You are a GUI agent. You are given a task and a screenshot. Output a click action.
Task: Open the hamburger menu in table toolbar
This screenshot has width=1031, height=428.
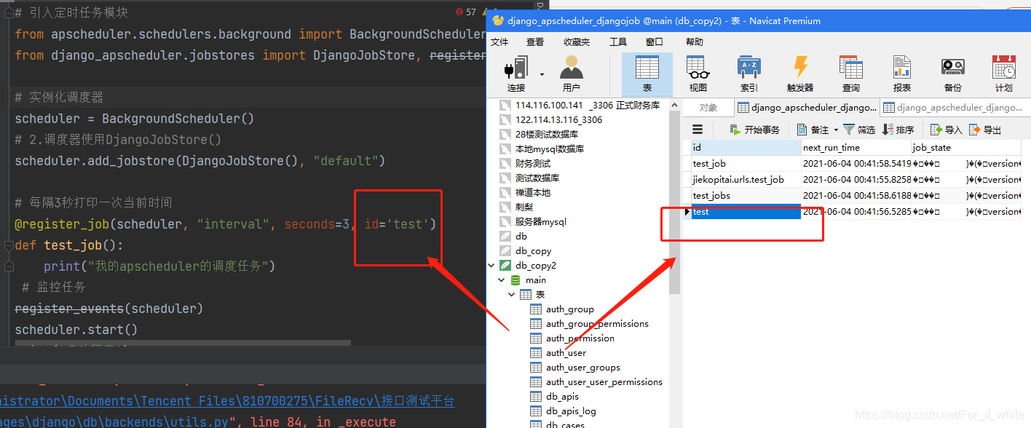pyautogui.click(x=698, y=130)
